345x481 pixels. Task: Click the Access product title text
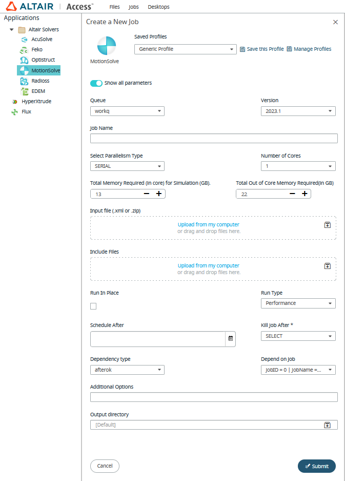[x=79, y=7]
